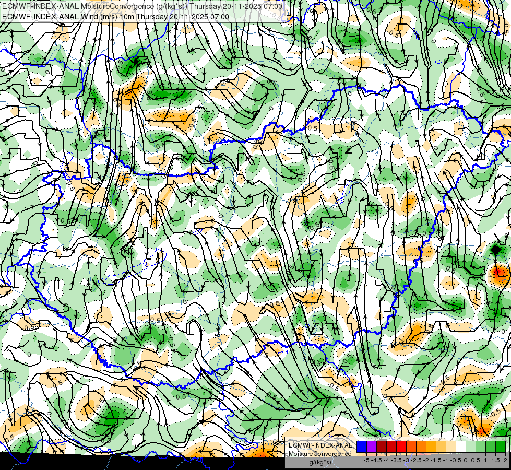Click the white legend color swatch

(x=461, y=447)
